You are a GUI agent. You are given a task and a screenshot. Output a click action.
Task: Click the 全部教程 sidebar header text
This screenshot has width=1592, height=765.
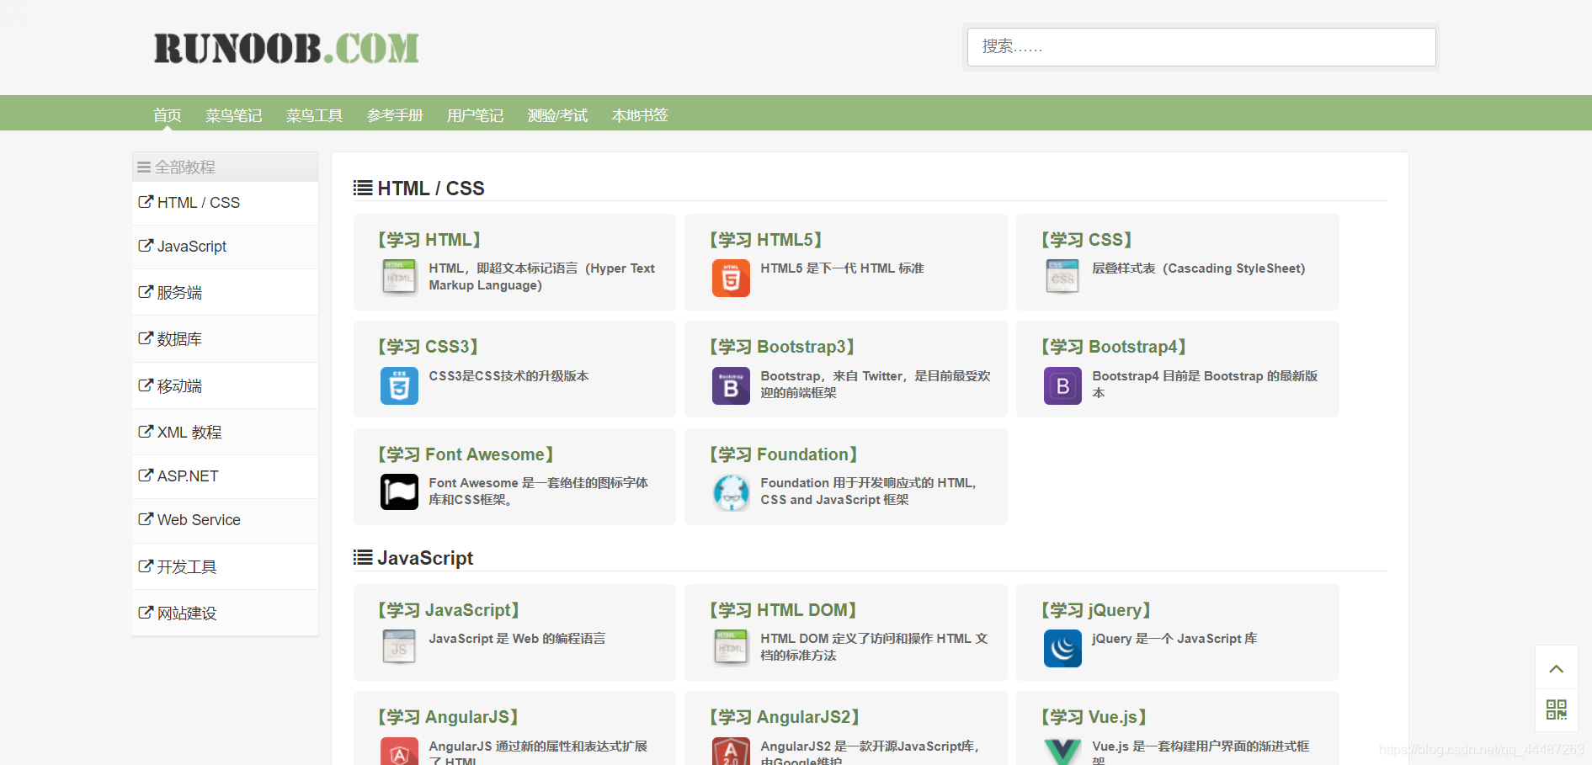click(185, 167)
